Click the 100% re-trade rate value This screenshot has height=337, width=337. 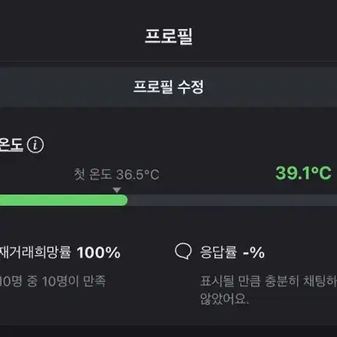click(98, 252)
